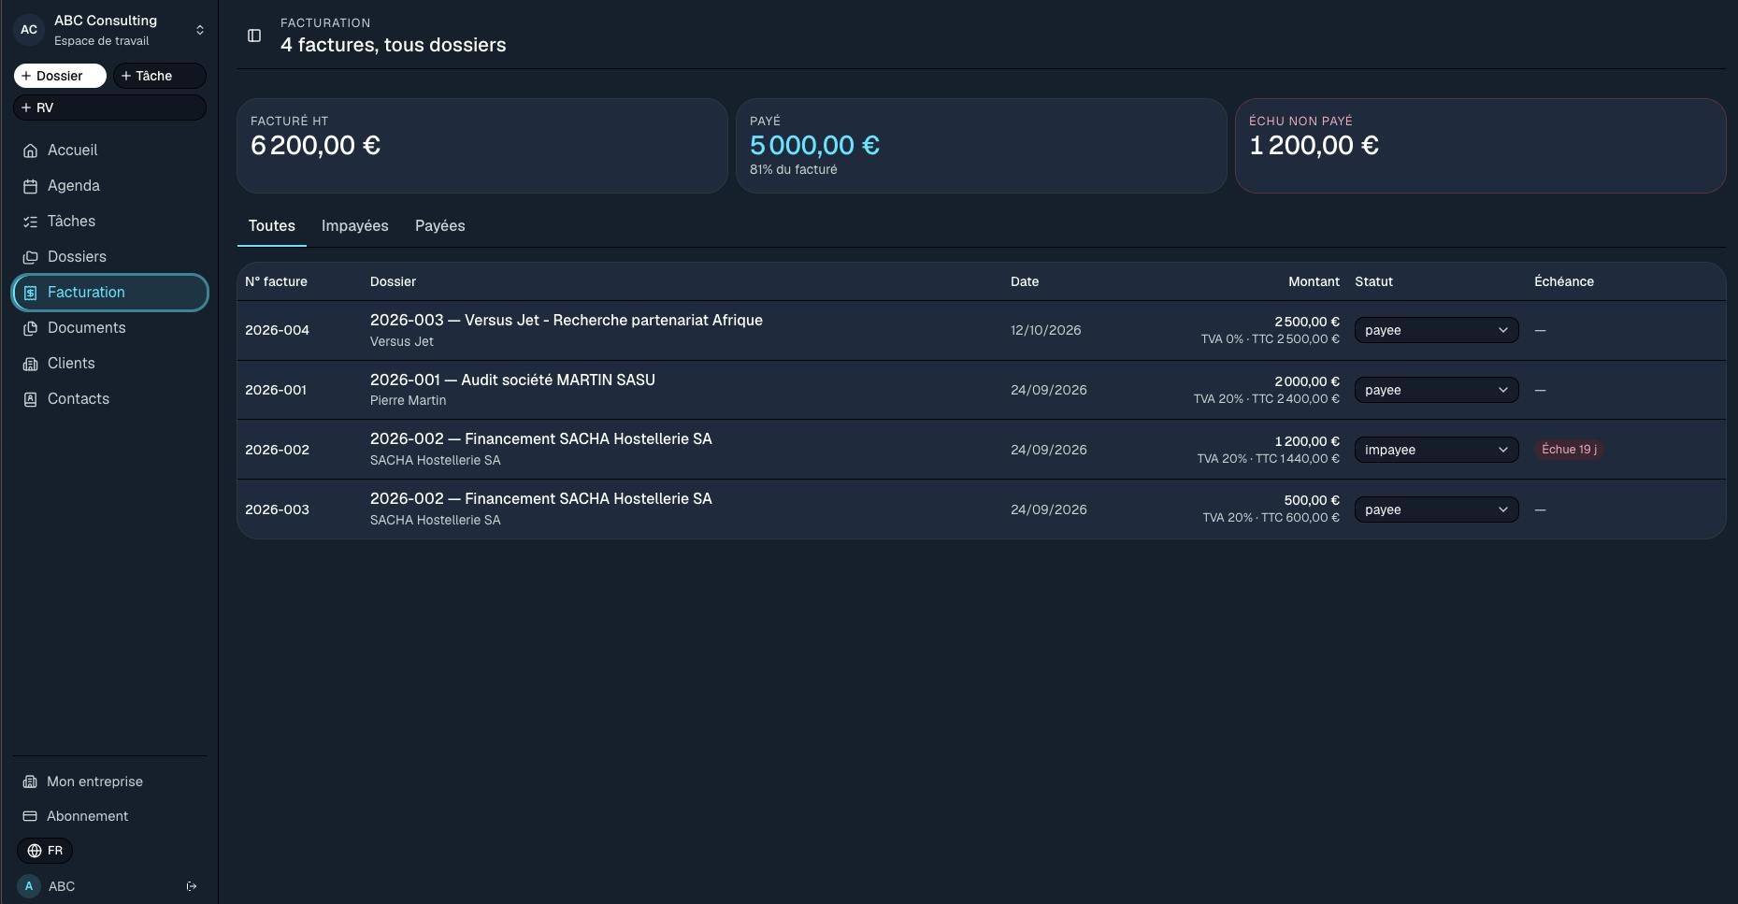
Task: Open the Dossiers sidebar link
Action: click(x=109, y=257)
